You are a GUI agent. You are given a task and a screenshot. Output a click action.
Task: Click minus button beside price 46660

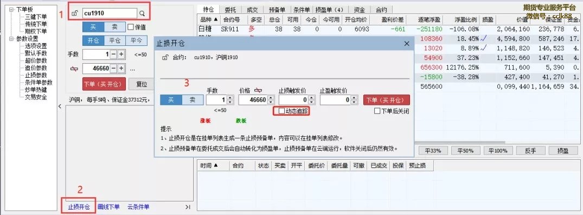(x=114, y=69)
